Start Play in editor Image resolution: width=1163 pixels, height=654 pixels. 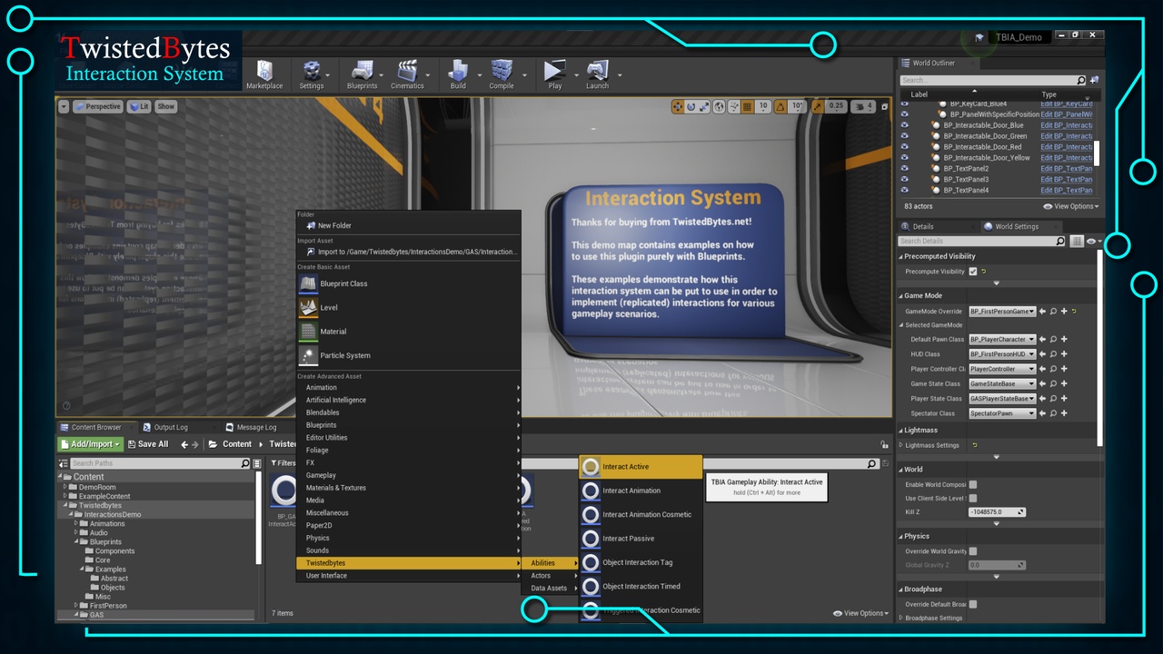pos(554,74)
